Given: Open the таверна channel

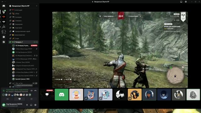Looking at the screenshot, I should pos(24,21).
